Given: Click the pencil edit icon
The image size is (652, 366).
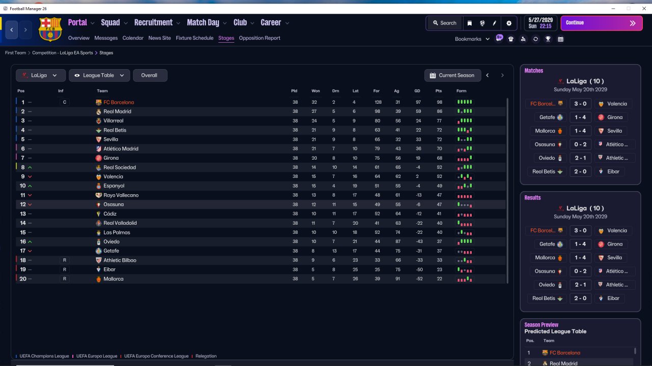Looking at the screenshot, I should pos(494,23).
